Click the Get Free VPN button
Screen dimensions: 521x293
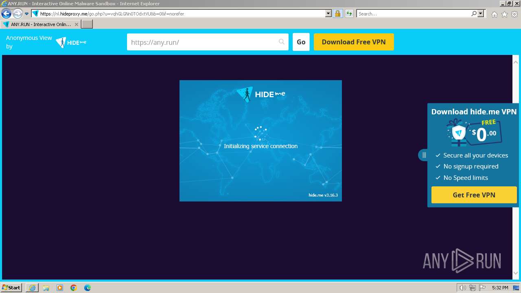[x=474, y=195]
